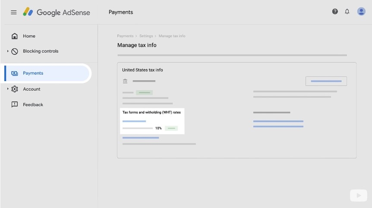The height and width of the screenshot is (208, 372).
Task: Select Payments in the sidebar
Action: coord(33,73)
